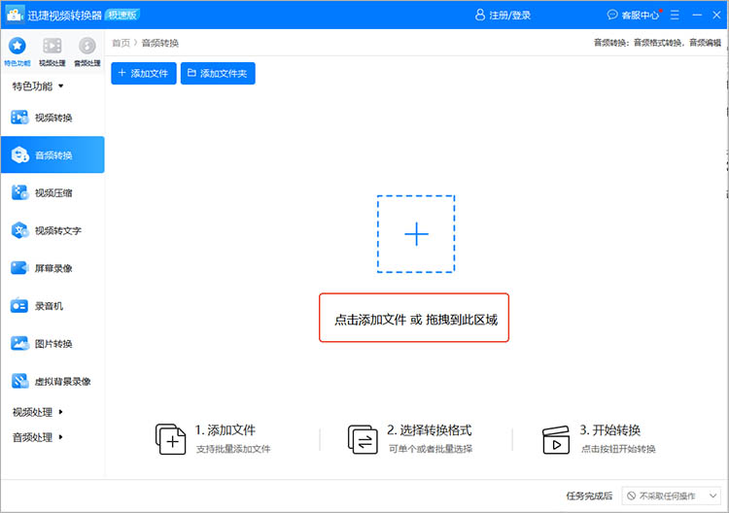Click the dashed plus drop area
The image size is (729, 513).
416,234
